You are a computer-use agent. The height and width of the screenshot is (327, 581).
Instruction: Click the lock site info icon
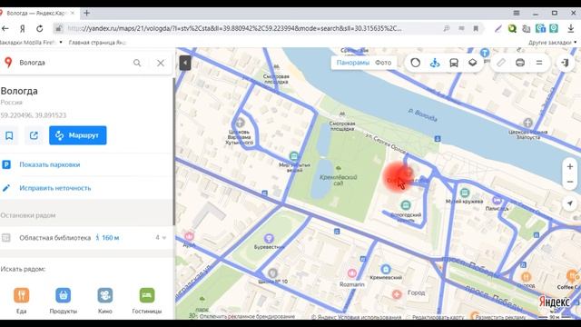(58, 28)
